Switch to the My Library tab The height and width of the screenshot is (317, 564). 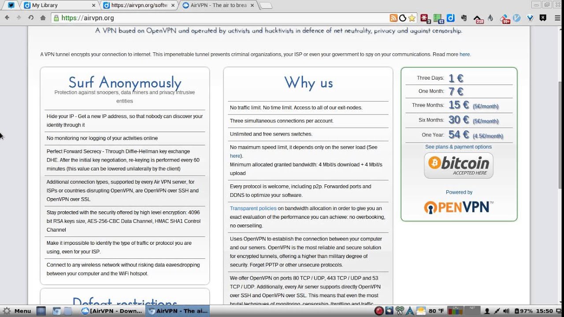(58, 5)
